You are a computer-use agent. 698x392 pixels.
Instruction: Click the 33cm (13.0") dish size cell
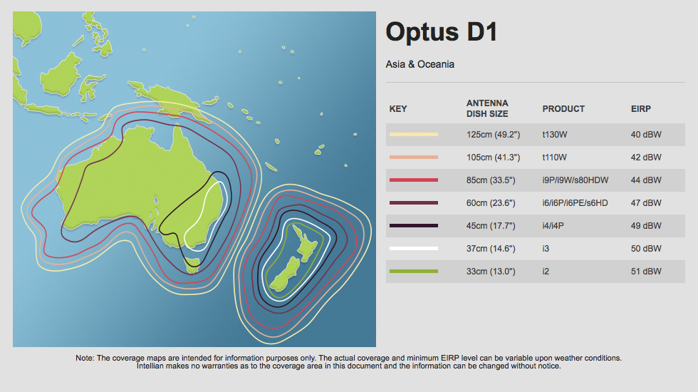click(492, 272)
